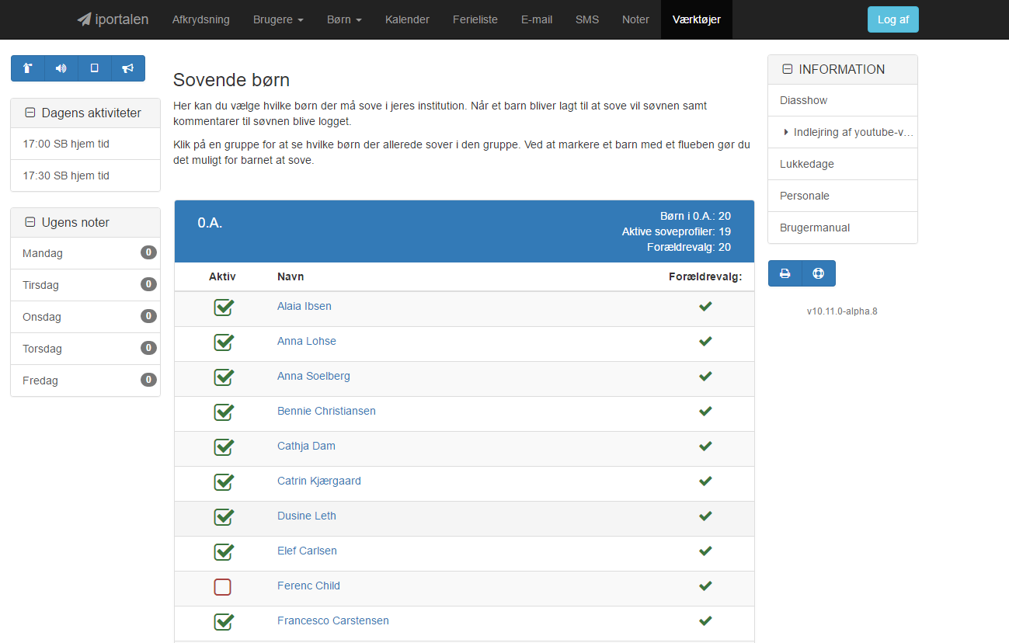Open Brugermanual in Information panel
Viewport: 1009px width, 643px height.
[843, 228]
